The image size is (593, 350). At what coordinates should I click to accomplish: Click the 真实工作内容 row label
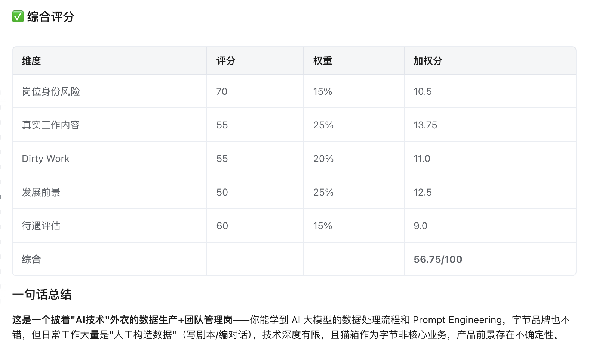tap(51, 125)
